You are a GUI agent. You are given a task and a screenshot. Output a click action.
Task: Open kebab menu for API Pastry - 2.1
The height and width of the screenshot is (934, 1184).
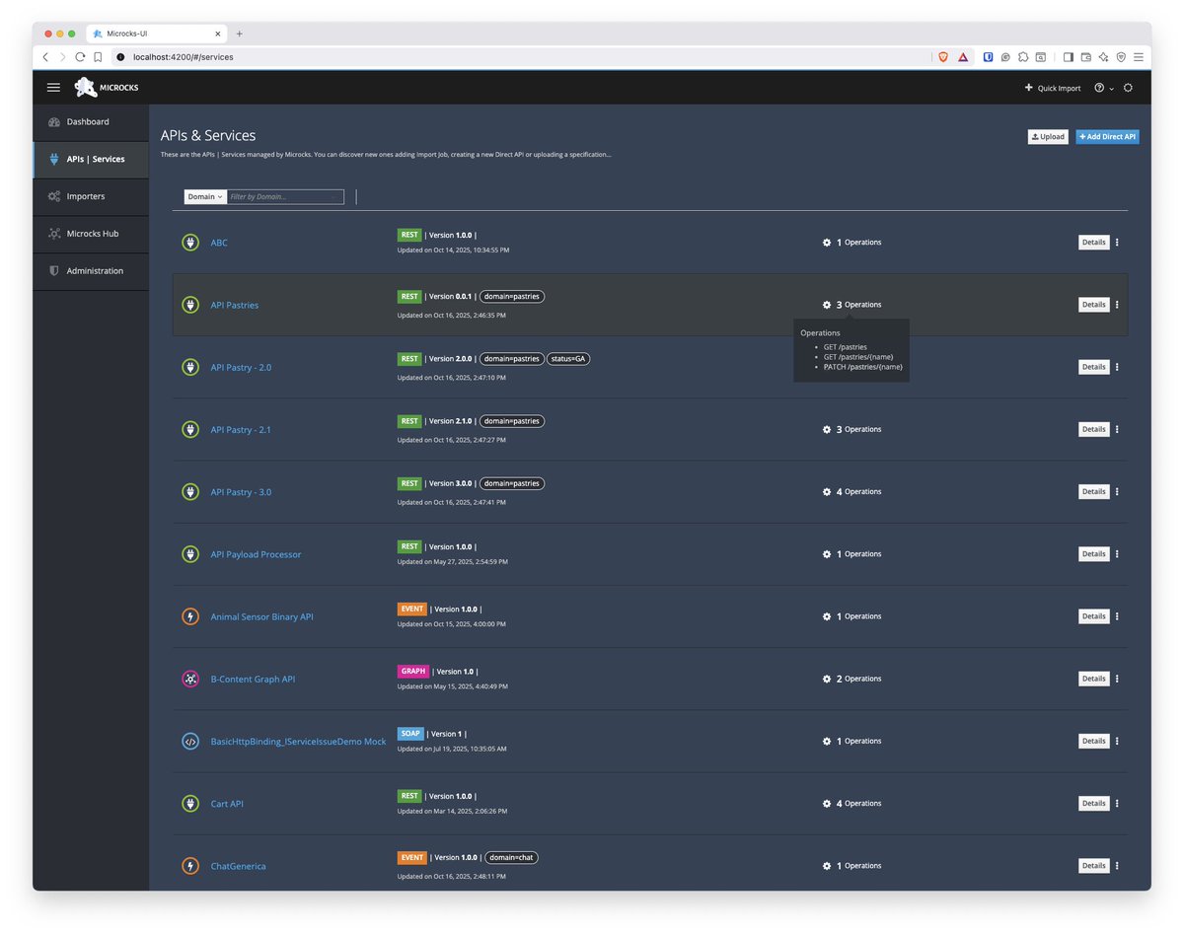(1117, 429)
